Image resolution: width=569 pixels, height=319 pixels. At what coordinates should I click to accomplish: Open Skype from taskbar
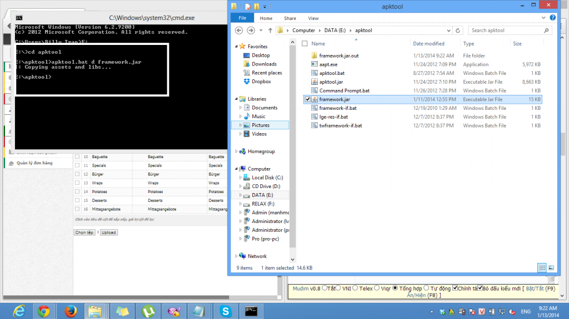point(226,311)
